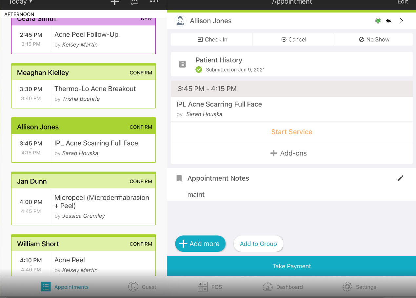This screenshot has height=298, width=416.
Task: Open William Short appointment card
Action: click(x=83, y=256)
